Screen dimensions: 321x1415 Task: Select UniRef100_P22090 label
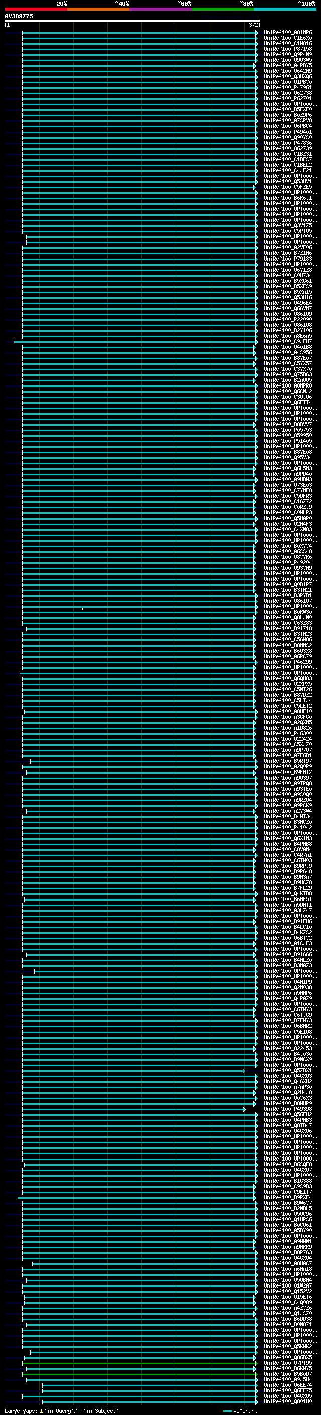pos(287,319)
